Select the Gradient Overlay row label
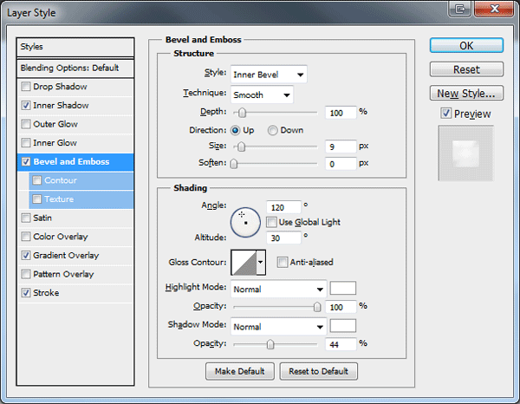 [x=66, y=256]
